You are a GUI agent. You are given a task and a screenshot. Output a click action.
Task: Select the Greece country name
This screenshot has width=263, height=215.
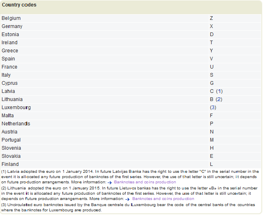10,51
